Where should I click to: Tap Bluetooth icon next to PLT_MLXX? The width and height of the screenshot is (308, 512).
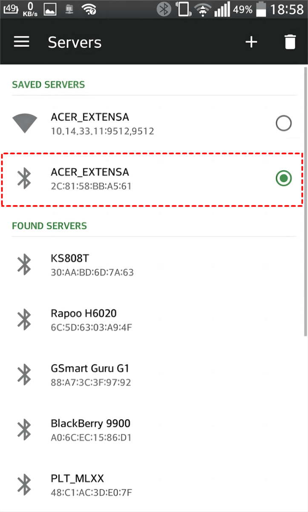click(24, 485)
